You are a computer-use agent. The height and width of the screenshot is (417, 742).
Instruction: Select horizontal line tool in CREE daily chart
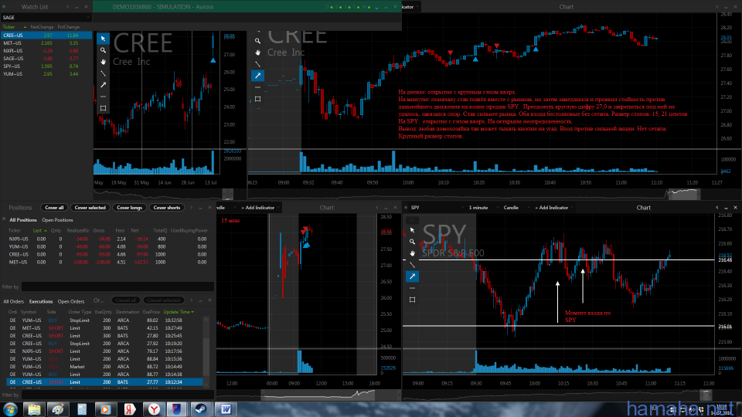103,97
